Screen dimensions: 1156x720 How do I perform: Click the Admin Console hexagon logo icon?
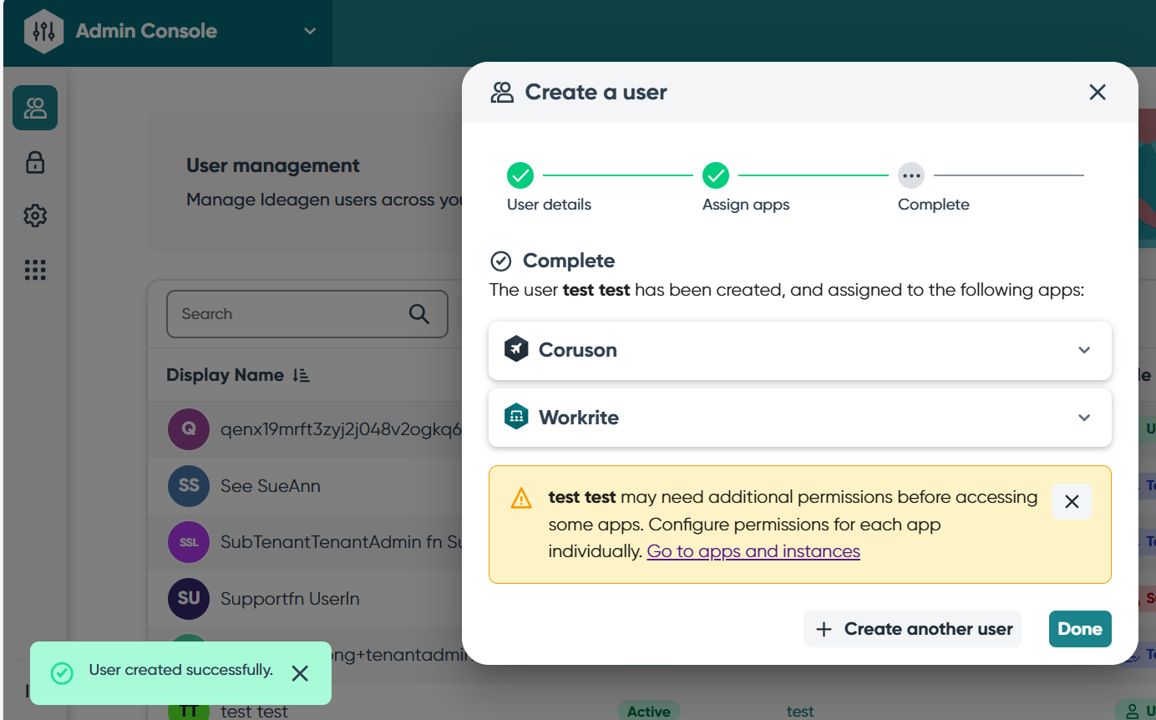[43, 32]
